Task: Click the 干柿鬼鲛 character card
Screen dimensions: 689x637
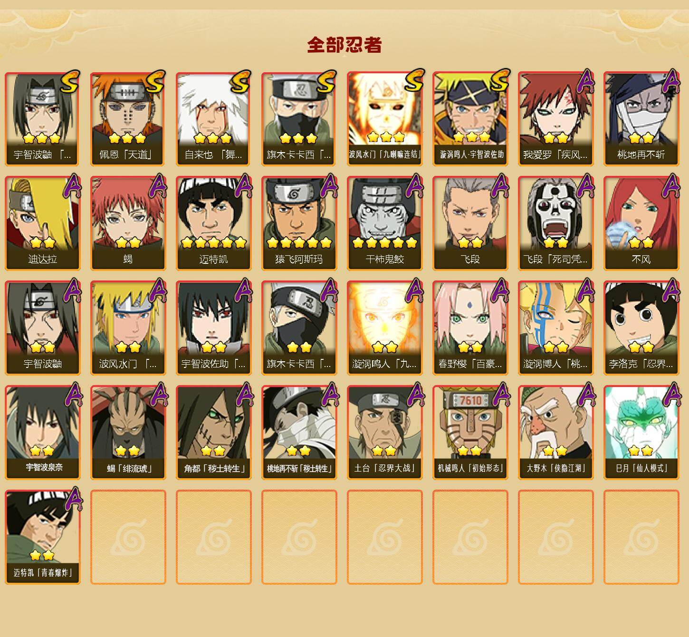Action: [385, 223]
